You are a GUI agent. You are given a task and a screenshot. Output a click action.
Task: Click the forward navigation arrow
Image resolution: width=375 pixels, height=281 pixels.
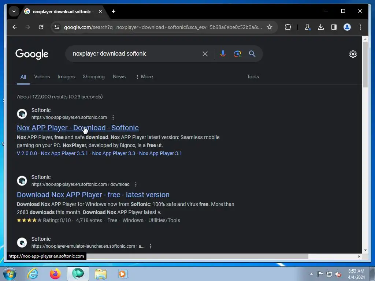click(x=28, y=27)
